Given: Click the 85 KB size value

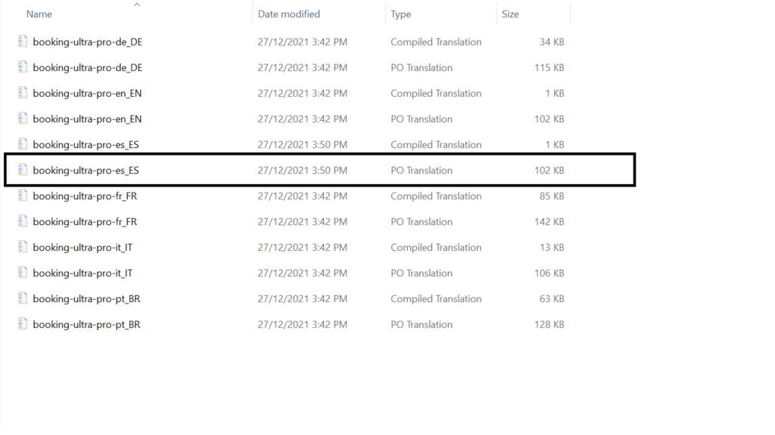Looking at the screenshot, I should 552,196.
